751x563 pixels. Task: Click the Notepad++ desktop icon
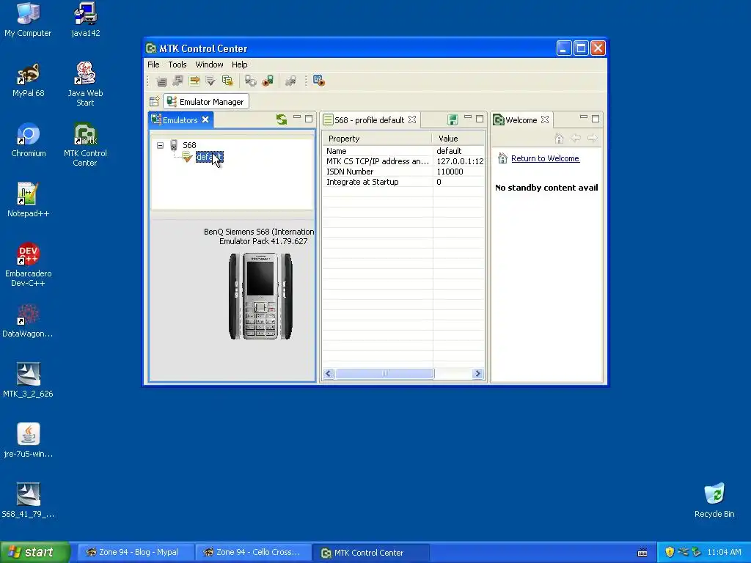28,200
